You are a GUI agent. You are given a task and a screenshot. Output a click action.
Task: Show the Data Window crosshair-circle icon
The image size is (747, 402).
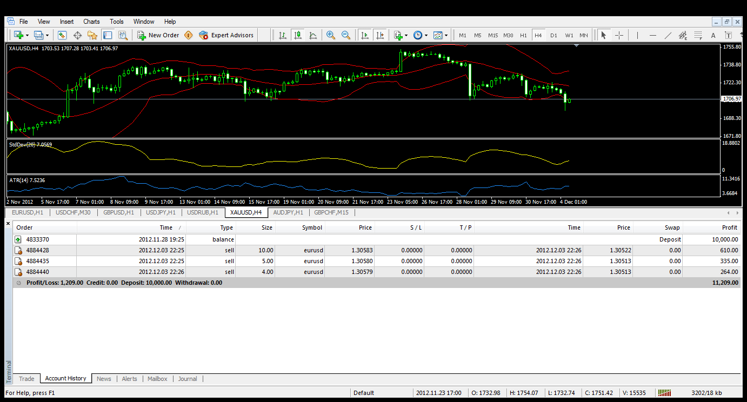77,35
